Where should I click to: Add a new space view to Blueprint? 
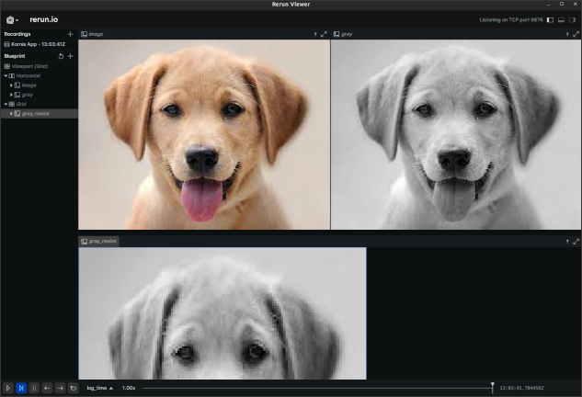[70, 56]
